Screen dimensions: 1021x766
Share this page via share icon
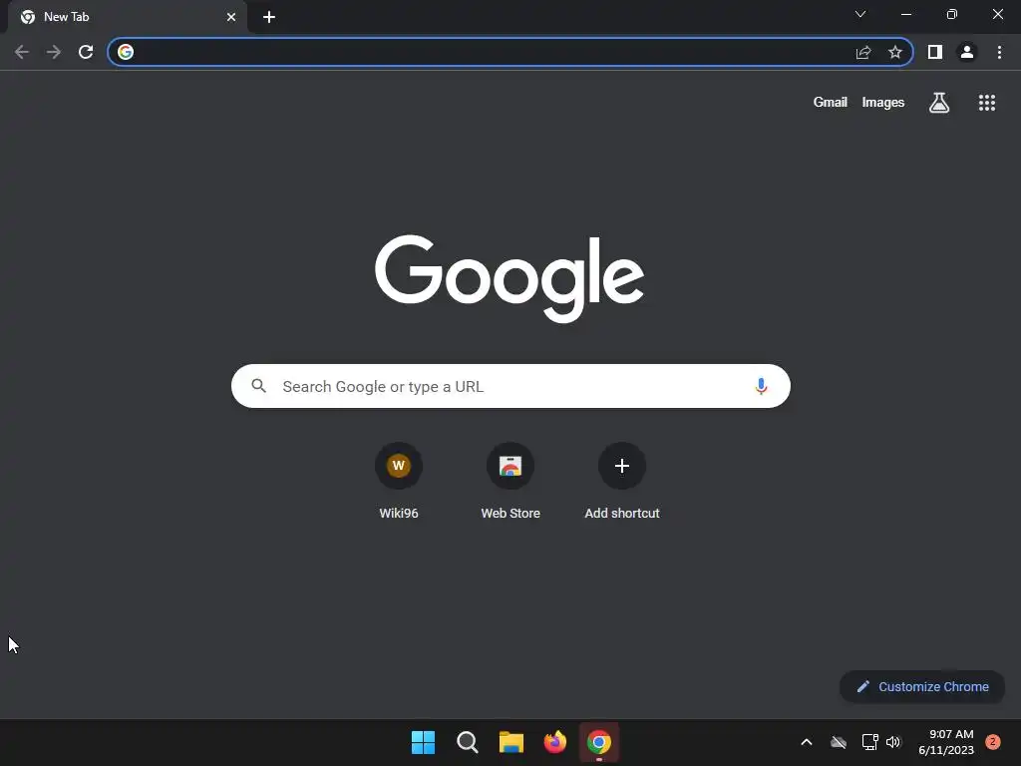[863, 52]
